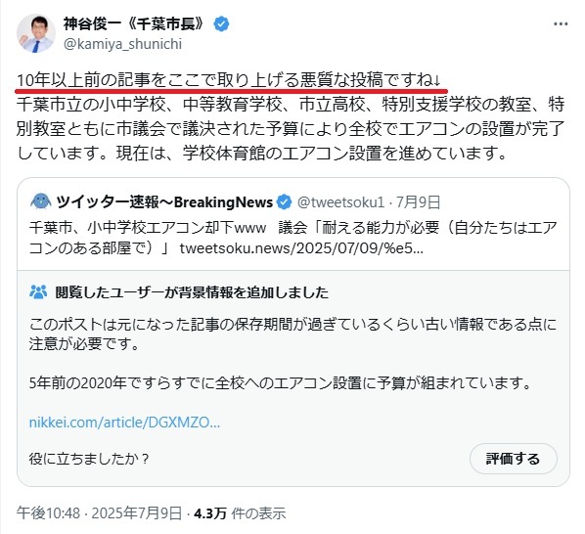Click the 評価する button
Image resolution: width=585 pixels, height=534 pixels.
[x=513, y=459]
